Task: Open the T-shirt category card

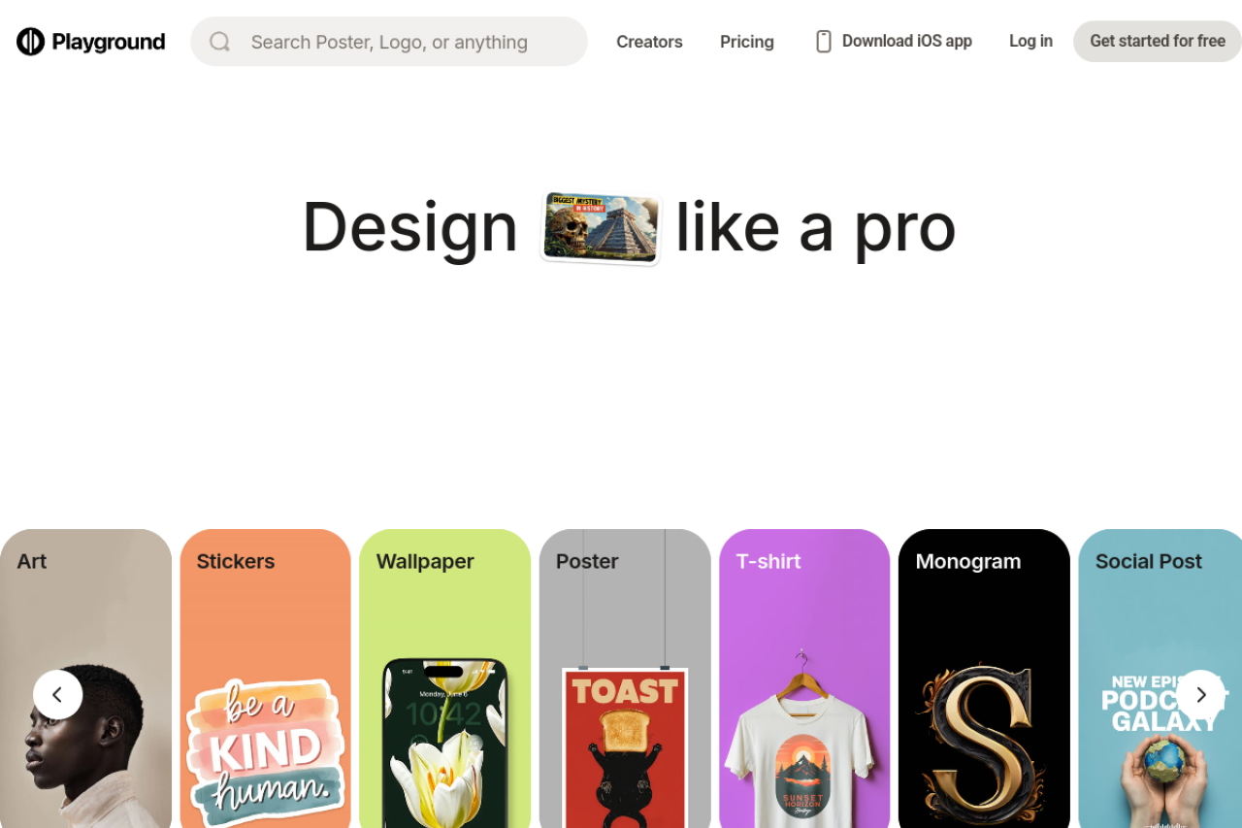Action: (x=804, y=679)
